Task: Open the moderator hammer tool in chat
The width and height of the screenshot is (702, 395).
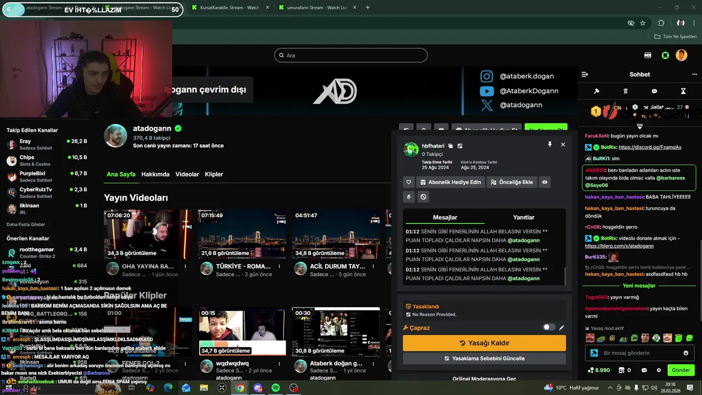Action: pyautogui.click(x=597, y=91)
